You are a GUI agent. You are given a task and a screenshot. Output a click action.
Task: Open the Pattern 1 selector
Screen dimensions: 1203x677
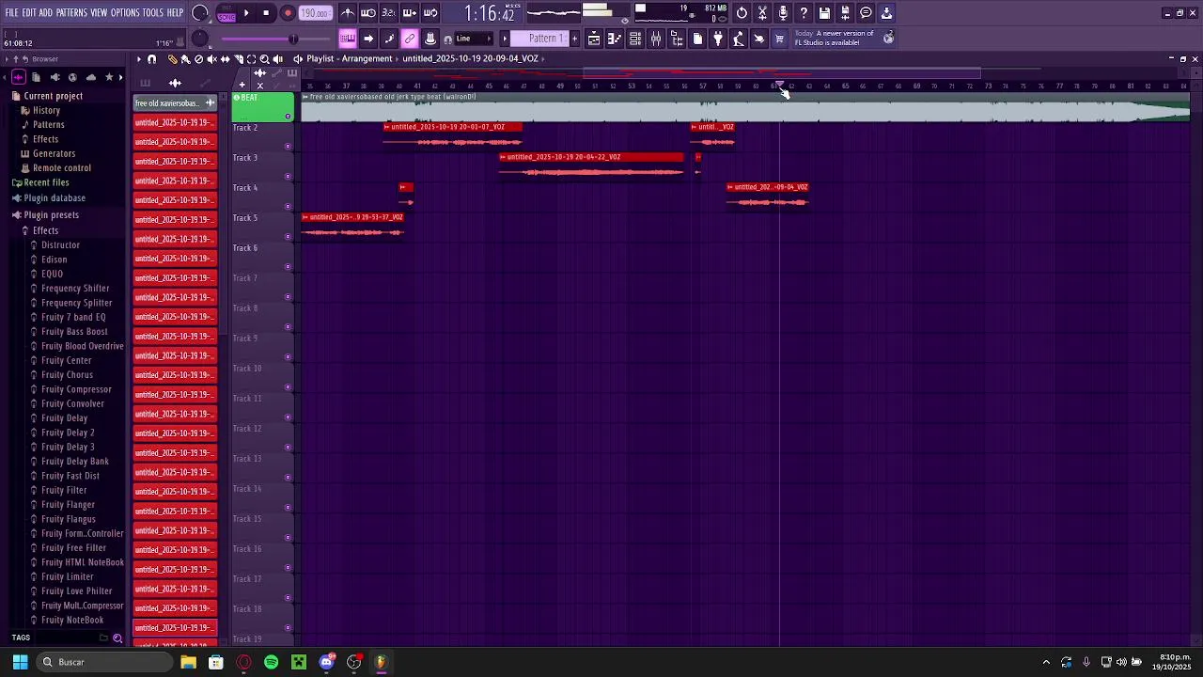point(541,39)
